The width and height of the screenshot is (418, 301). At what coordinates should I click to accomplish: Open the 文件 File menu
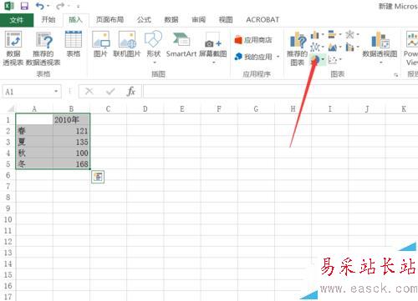coord(17,20)
